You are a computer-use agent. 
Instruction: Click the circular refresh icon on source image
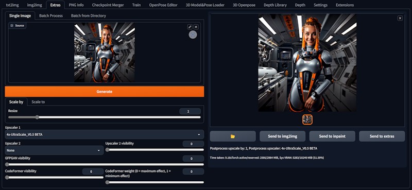pyautogui.click(x=193, y=34)
